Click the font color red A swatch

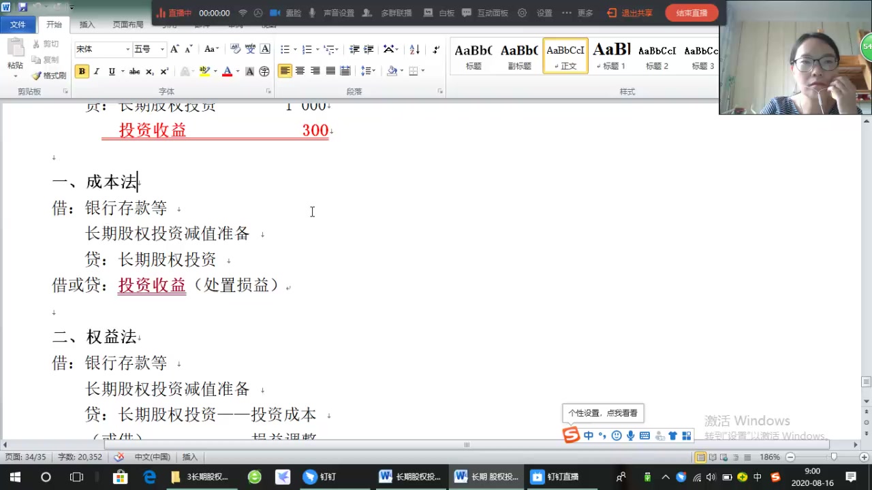point(227,71)
